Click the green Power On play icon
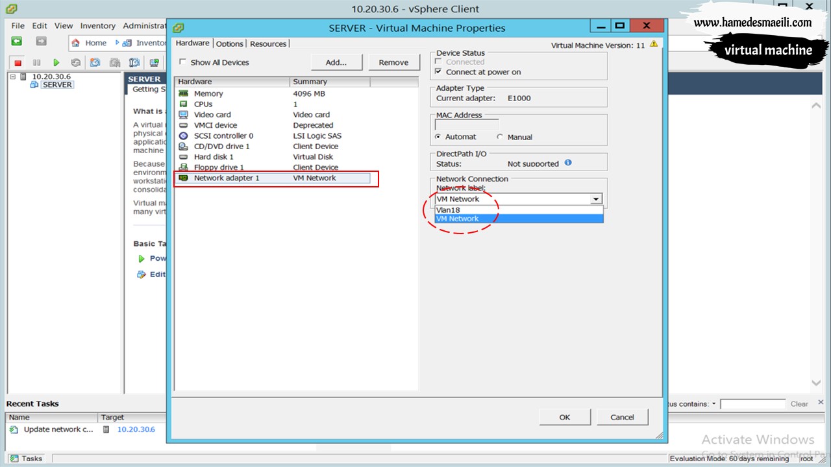The width and height of the screenshot is (831, 467). point(56,63)
